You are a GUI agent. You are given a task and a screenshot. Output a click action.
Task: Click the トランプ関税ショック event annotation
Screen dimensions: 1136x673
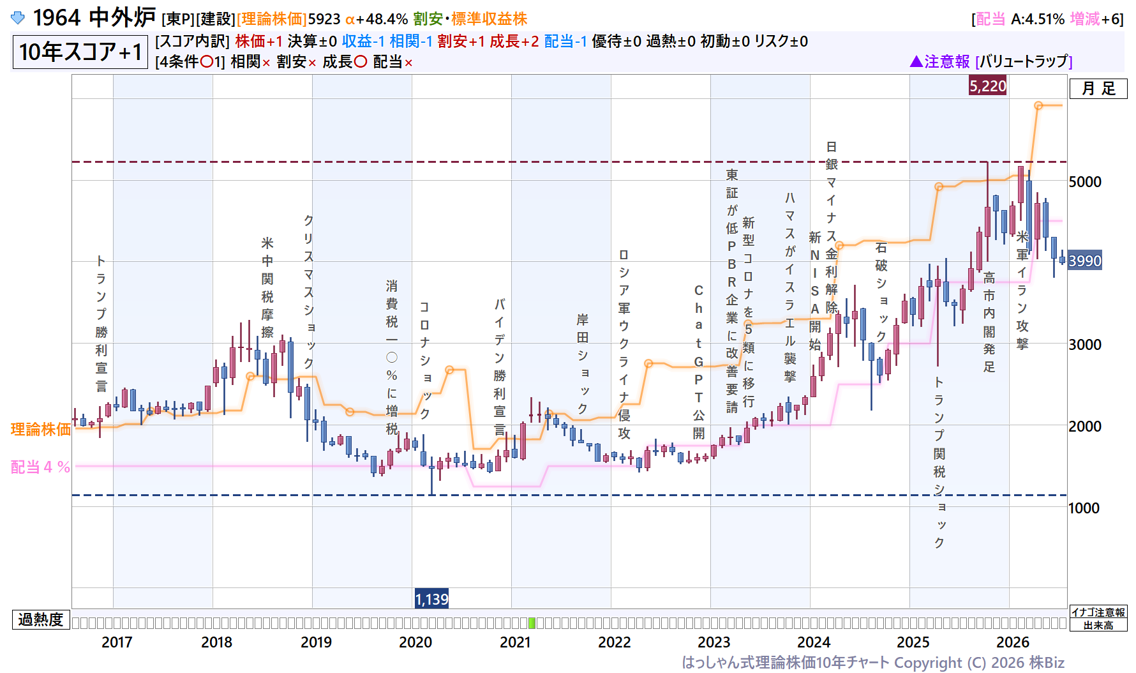tap(939, 462)
